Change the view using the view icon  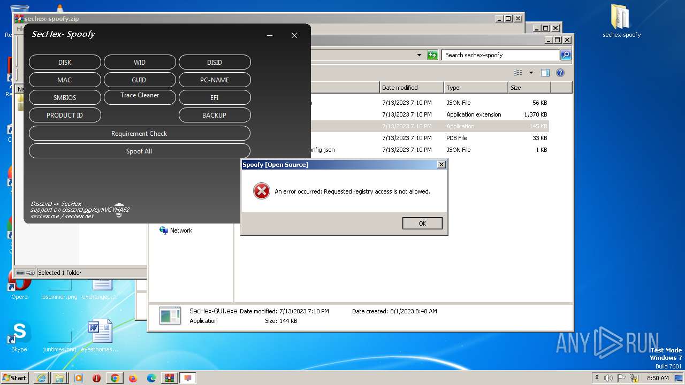[x=517, y=73]
